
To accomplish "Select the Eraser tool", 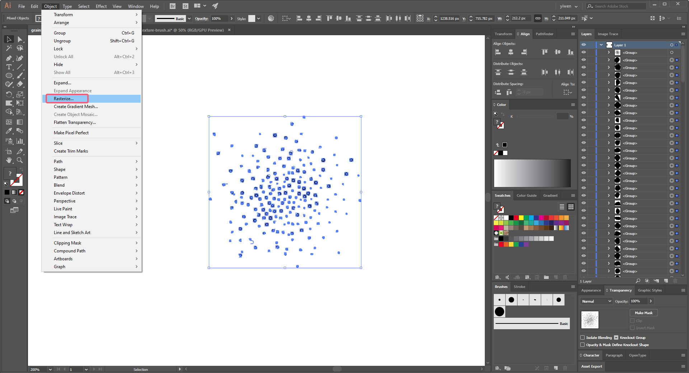I will [20, 84].
